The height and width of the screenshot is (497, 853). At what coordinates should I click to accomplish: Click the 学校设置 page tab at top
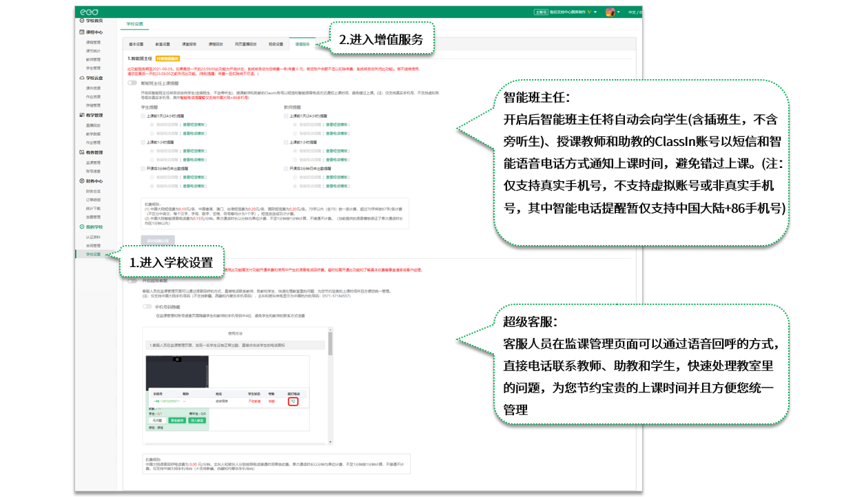click(x=135, y=24)
